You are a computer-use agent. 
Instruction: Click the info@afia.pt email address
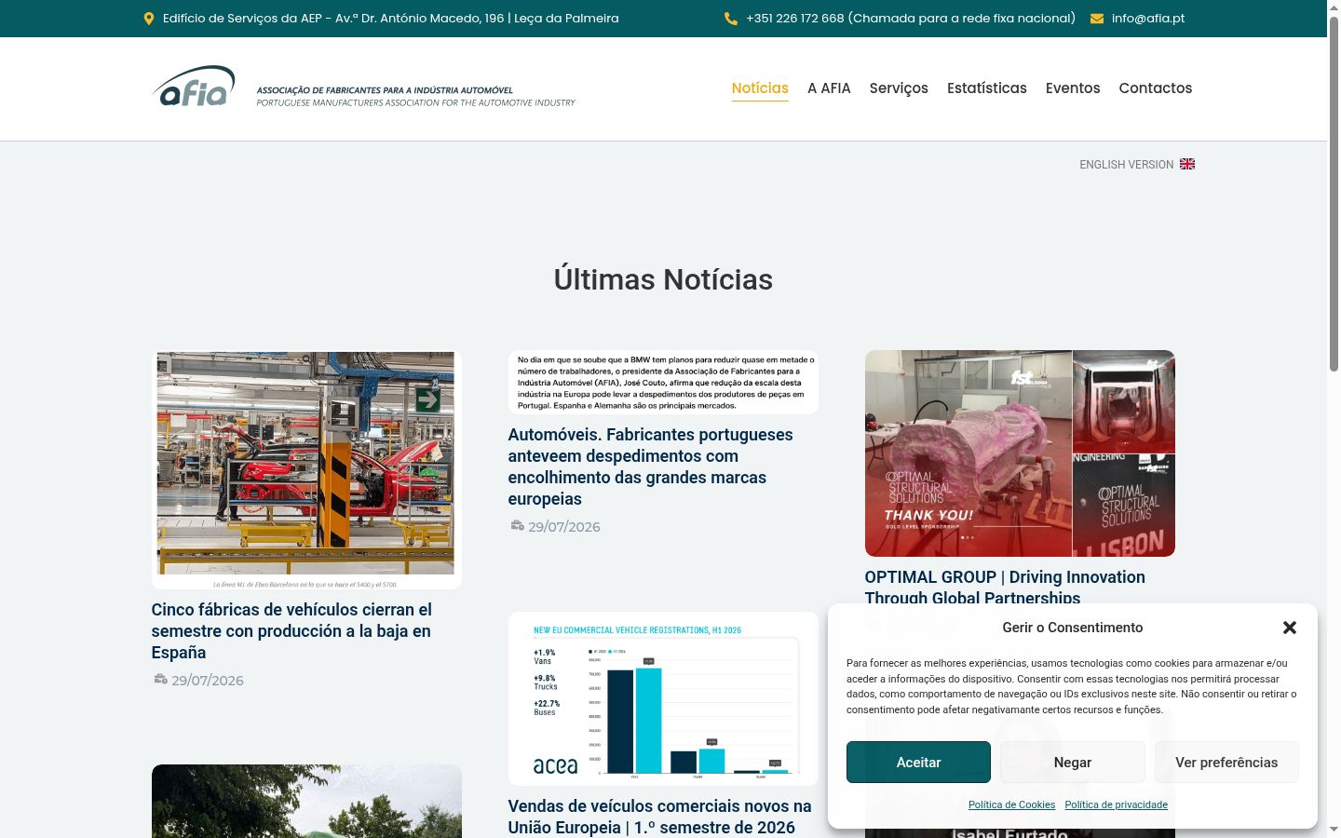tap(1148, 19)
